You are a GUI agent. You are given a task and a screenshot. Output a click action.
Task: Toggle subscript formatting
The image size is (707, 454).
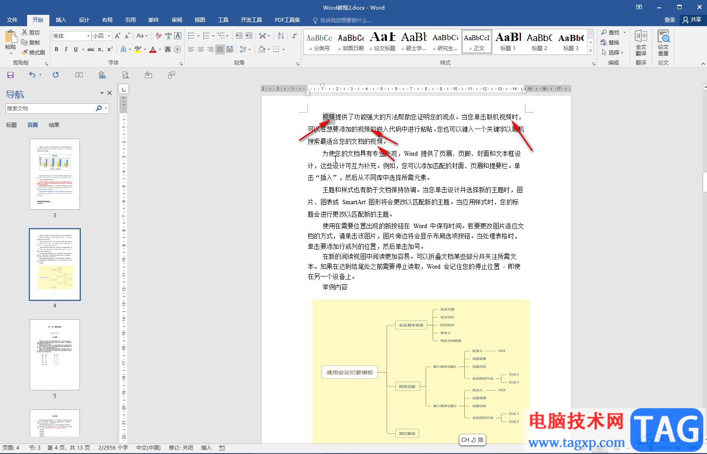click(x=100, y=49)
